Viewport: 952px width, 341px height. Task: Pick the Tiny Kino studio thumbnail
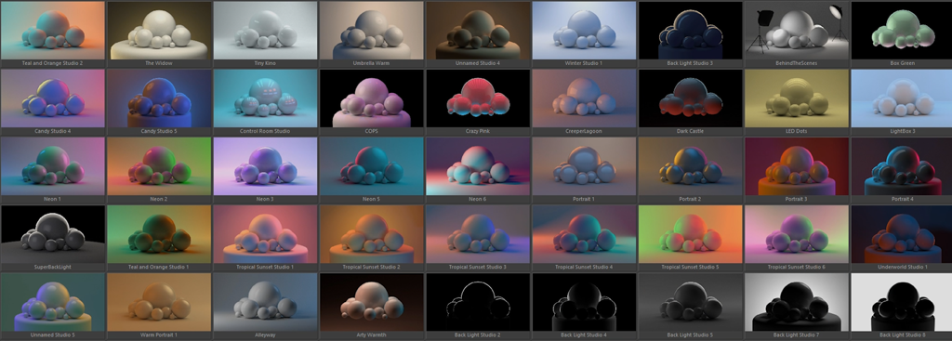[x=265, y=31]
